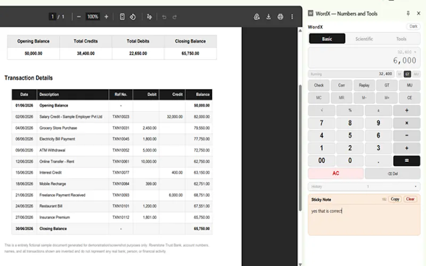Click the plus-minus sign key
This screenshot has height=266, width=426.
[378, 111]
